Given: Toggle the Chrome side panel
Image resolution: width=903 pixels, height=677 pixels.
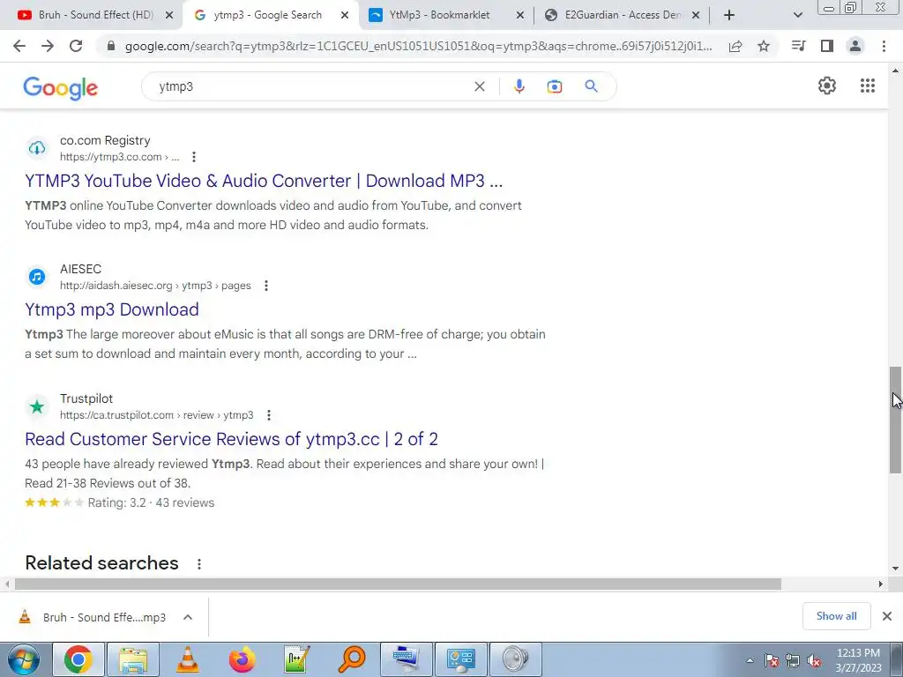Looking at the screenshot, I should 827,46.
